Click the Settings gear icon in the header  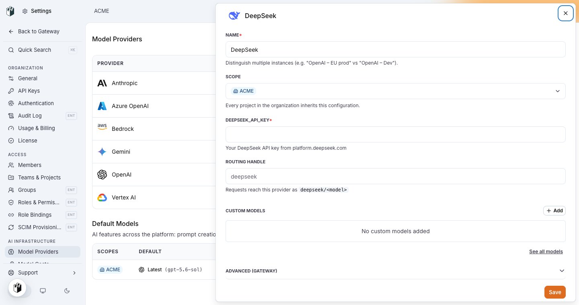tap(25, 11)
